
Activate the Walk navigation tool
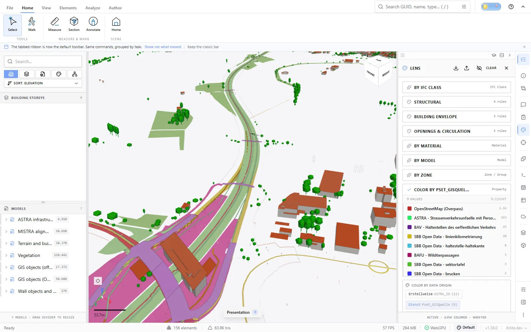[32, 25]
